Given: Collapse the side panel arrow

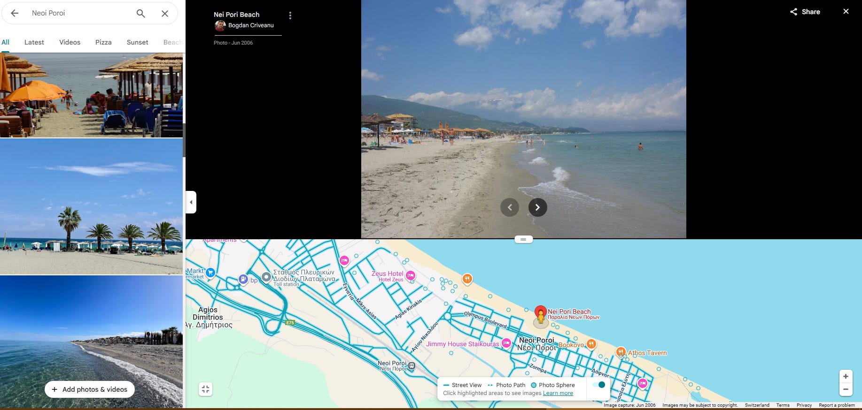Looking at the screenshot, I should (x=191, y=202).
